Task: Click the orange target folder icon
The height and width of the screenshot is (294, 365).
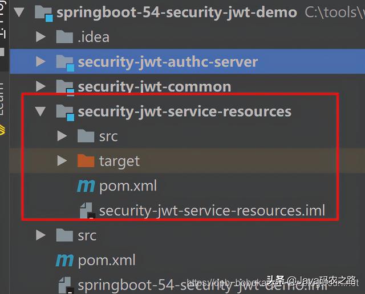Action: click(x=86, y=160)
